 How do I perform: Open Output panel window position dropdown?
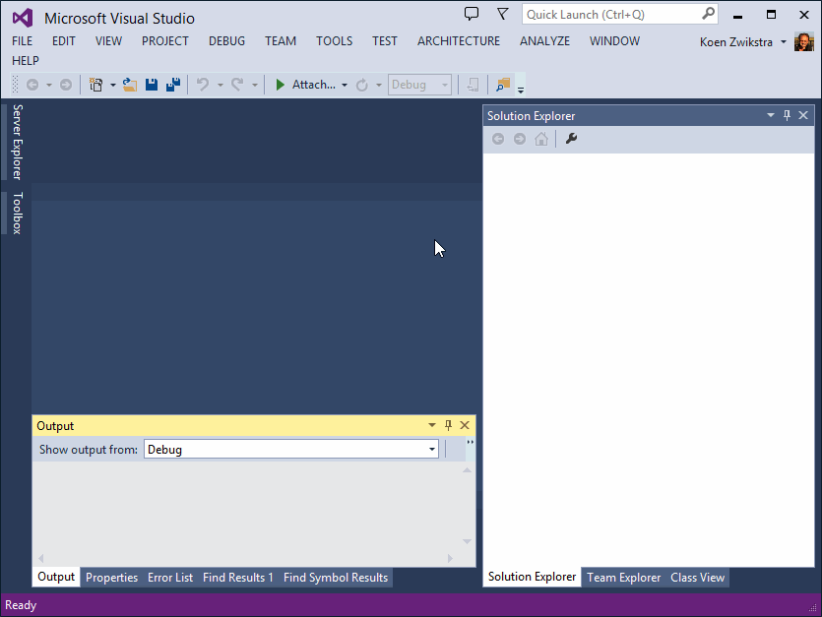[x=432, y=425]
